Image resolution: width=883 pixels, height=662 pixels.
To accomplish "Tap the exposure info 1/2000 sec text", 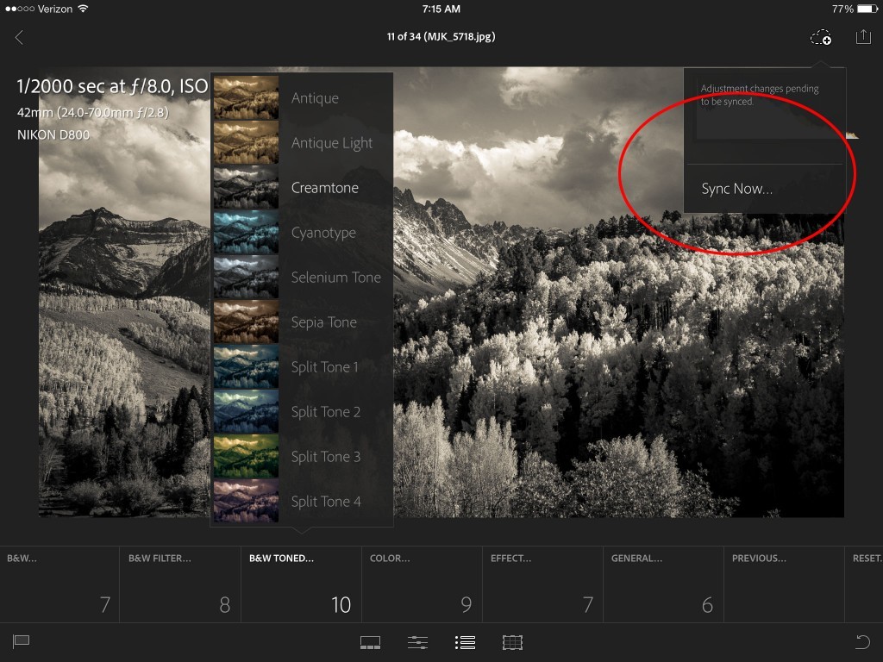I will tap(112, 86).
